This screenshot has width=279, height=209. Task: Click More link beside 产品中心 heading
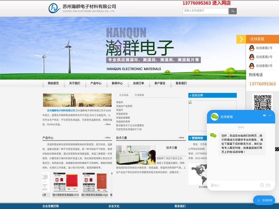pos(108,138)
